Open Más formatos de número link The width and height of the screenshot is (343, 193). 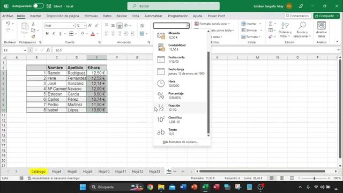181,142
